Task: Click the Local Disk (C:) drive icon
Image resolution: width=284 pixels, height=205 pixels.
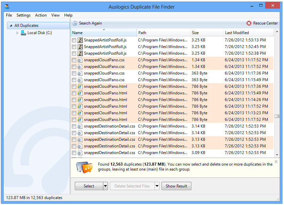Action: [x=24, y=33]
